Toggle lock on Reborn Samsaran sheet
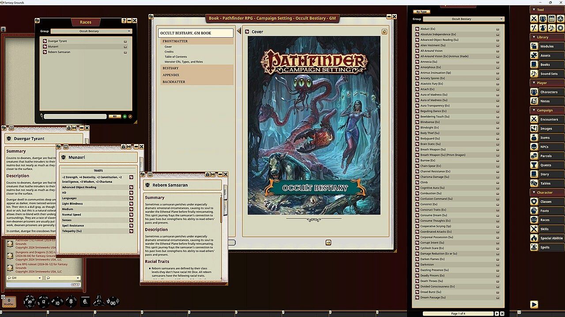Screen dimensions: 565x317 [x=207, y=174]
